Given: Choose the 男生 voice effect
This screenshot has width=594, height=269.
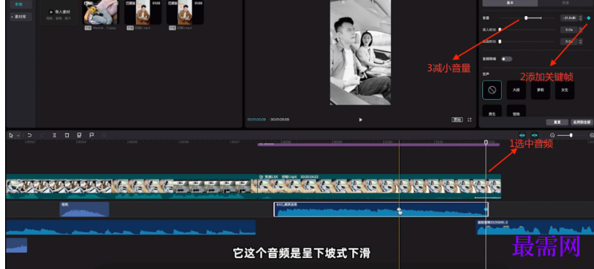Looking at the screenshot, I should pos(492,111).
